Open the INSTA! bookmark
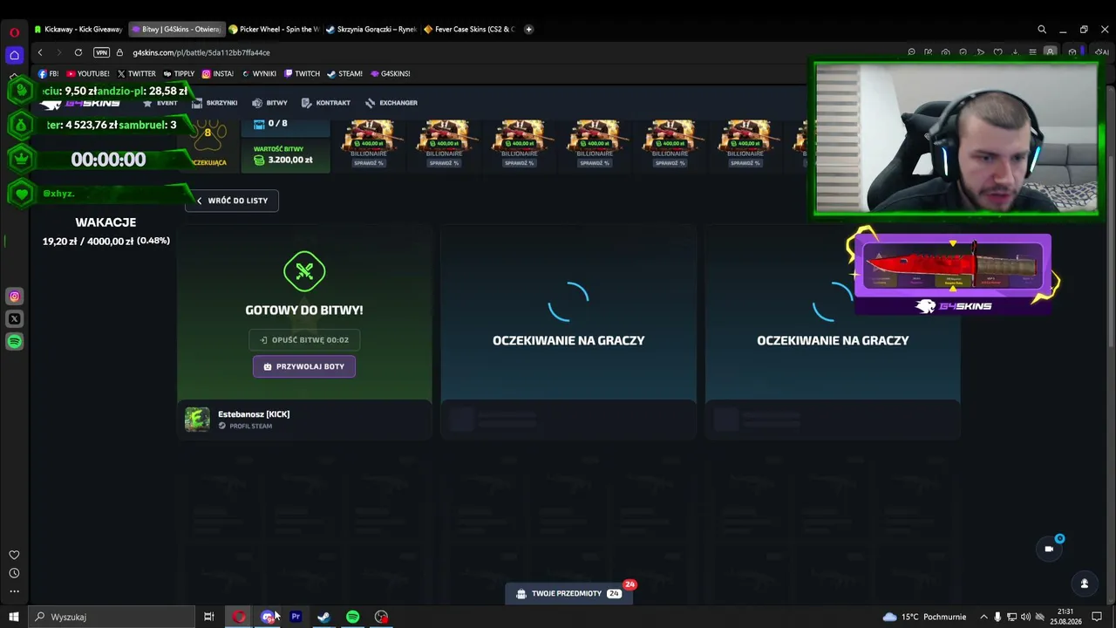The width and height of the screenshot is (1116, 628). coord(218,73)
